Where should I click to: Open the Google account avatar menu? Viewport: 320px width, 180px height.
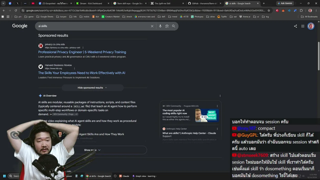(311, 26)
